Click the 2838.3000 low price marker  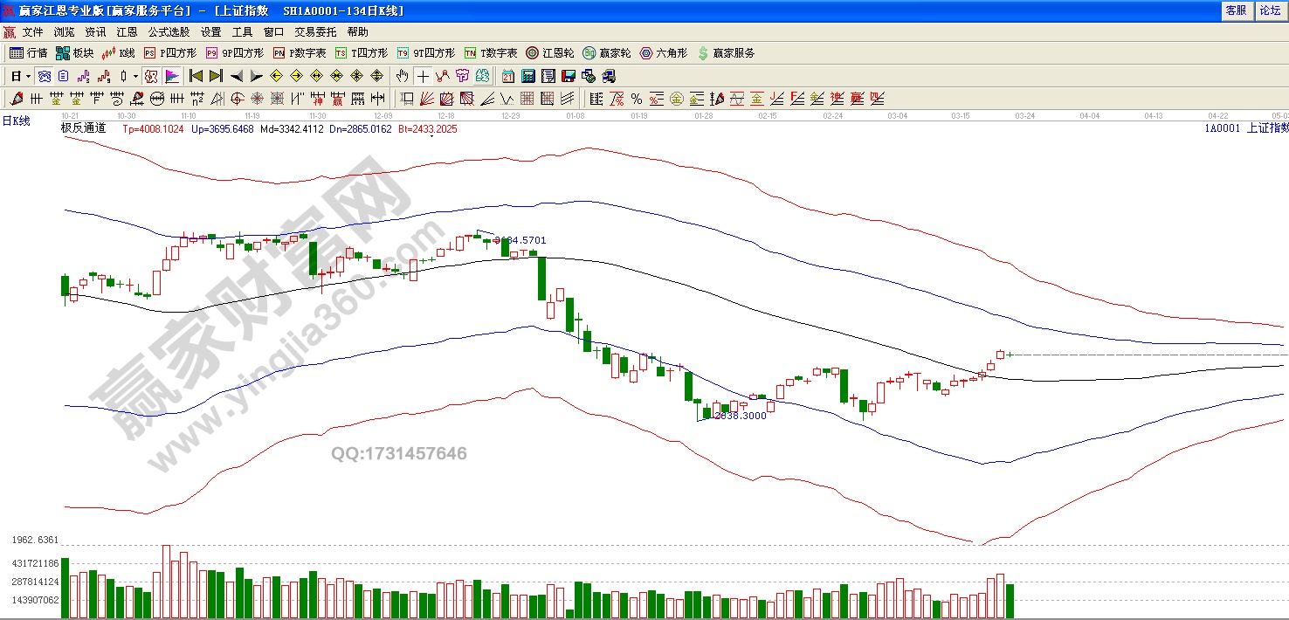click(x=740, y=416)
